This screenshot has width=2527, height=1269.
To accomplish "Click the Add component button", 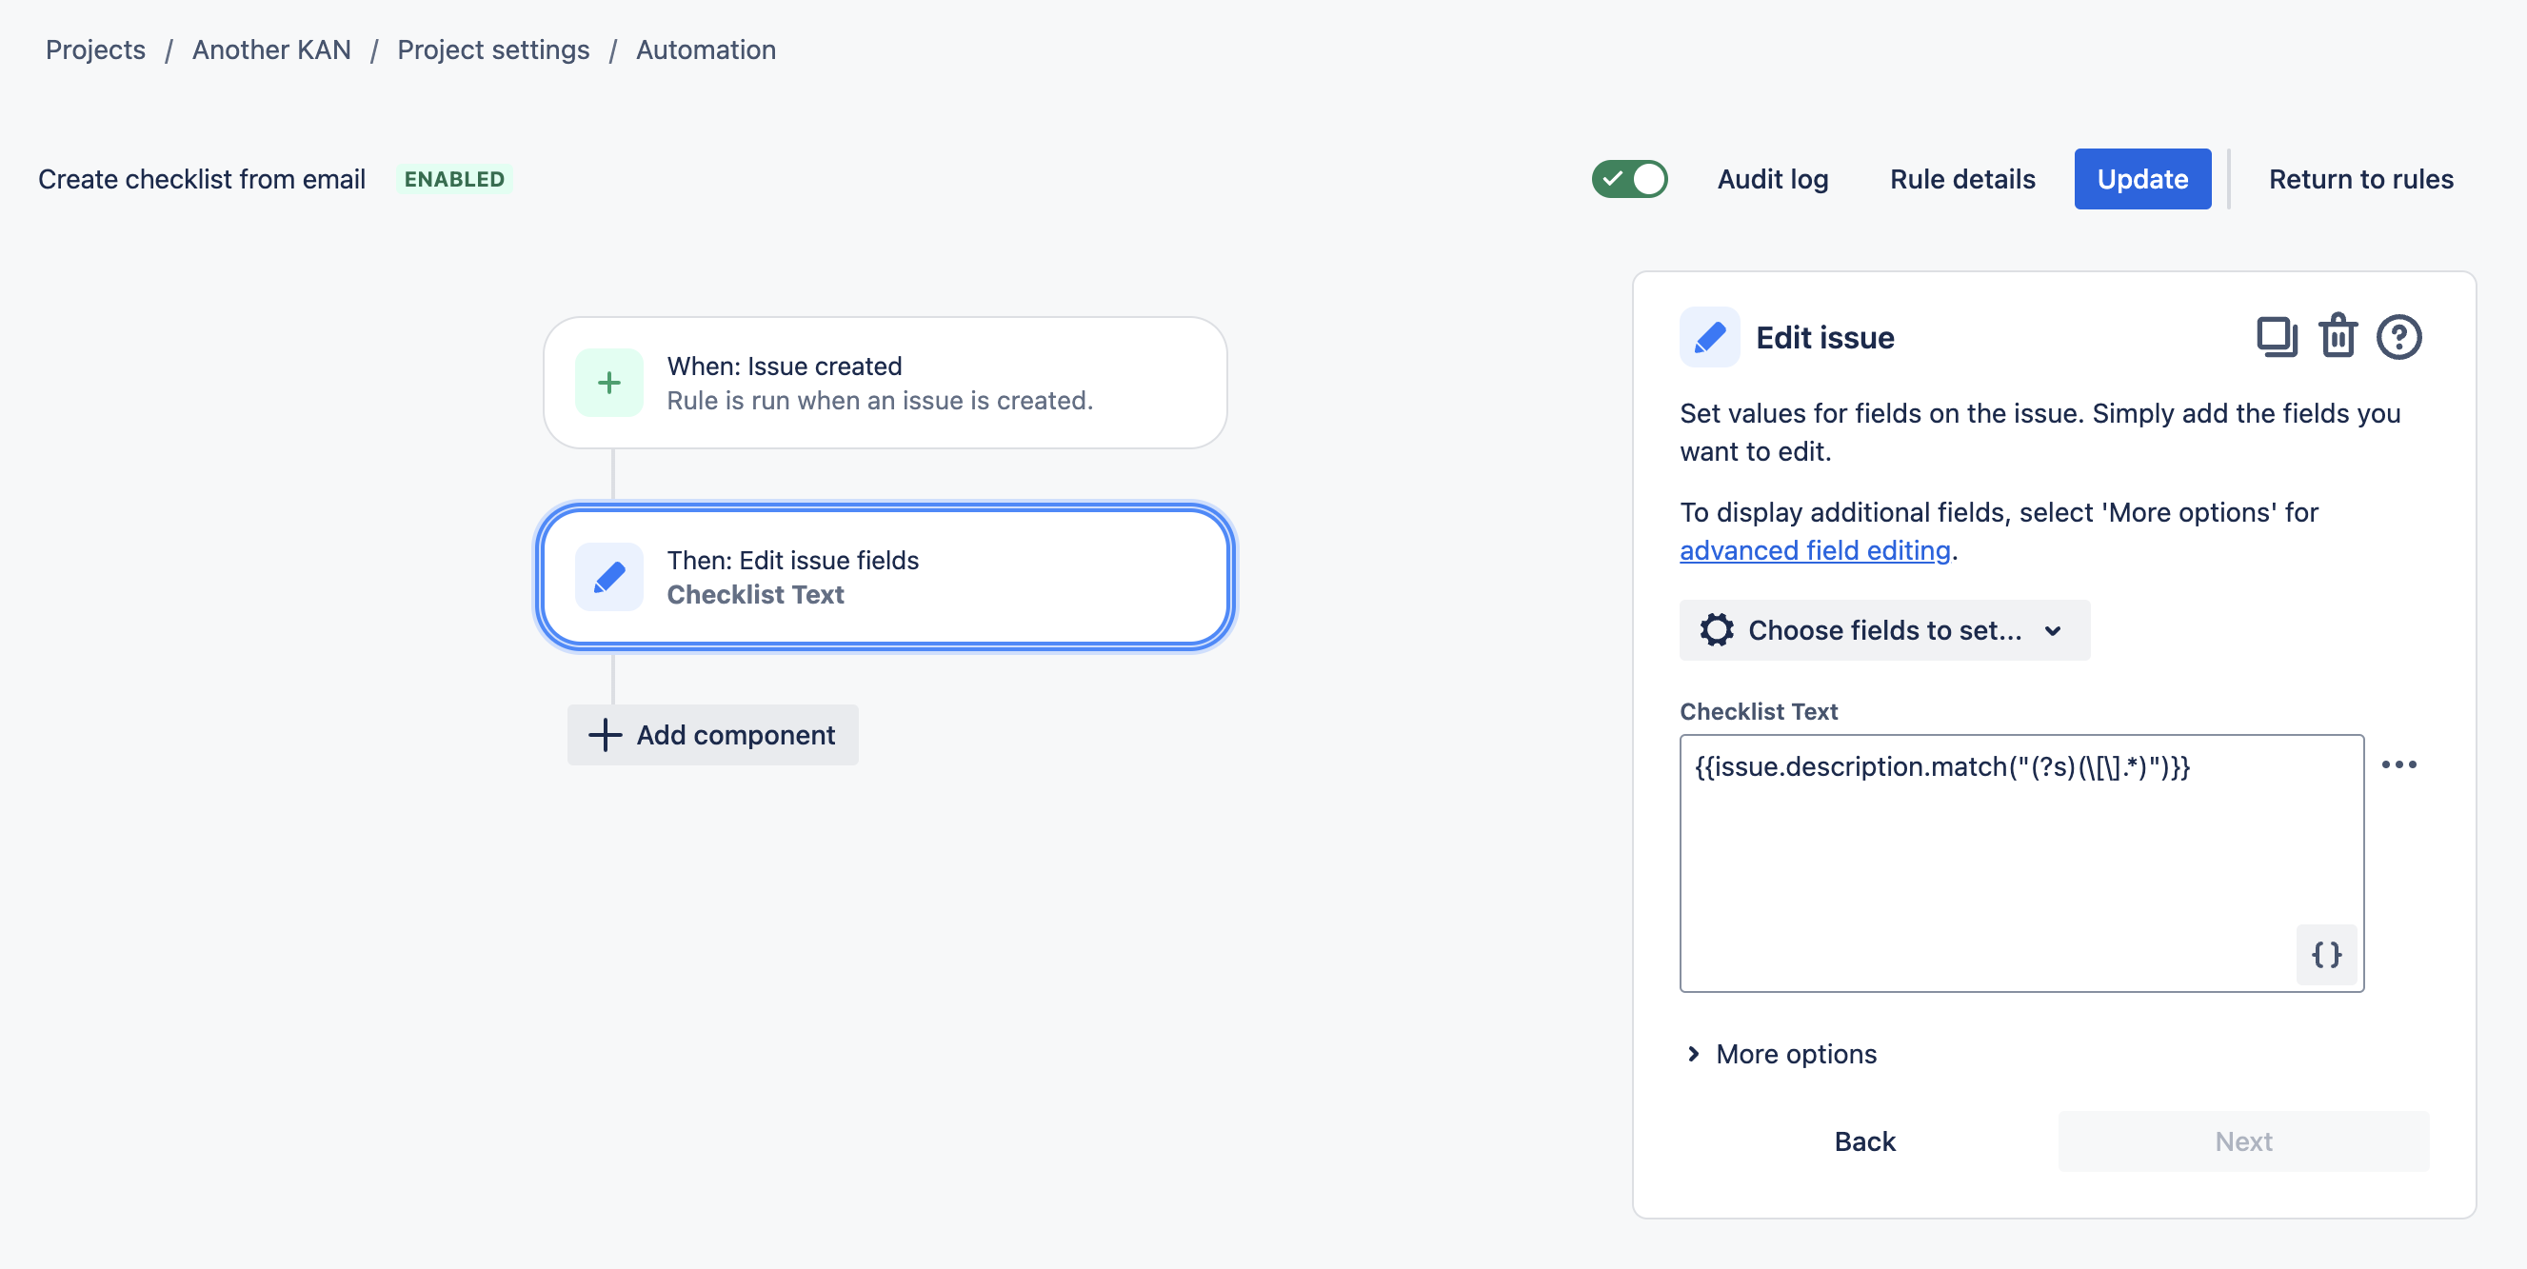I will (x=712, y=733).
